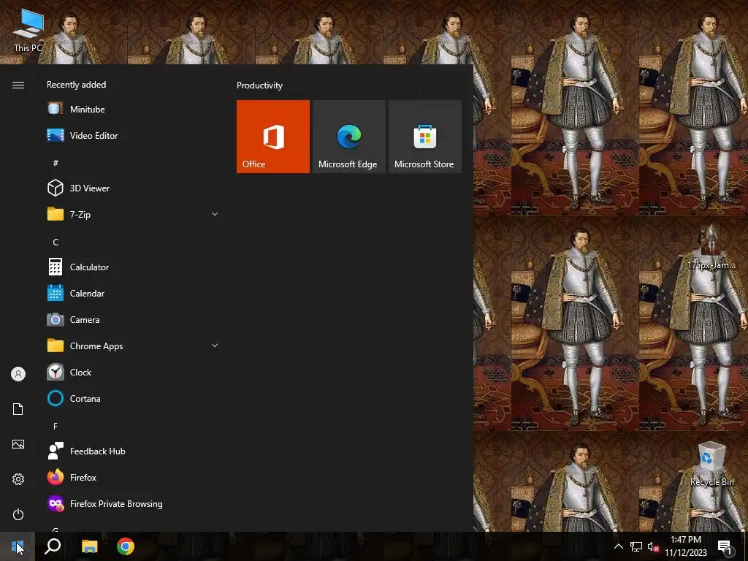Image resolution: width=748 pixels, height=561 pixels.
Task: Open File Explorer from taskbar
Action: coord(89,546)
